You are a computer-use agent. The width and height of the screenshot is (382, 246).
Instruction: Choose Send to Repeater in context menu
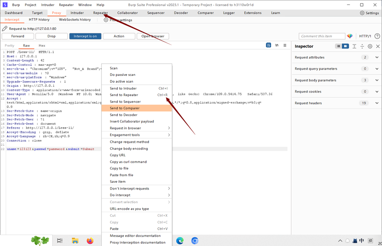(136, 95)
